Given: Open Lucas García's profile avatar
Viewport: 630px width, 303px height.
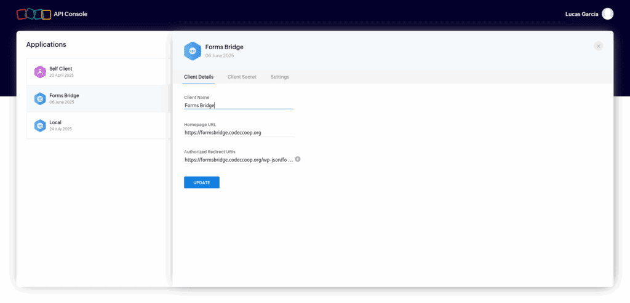Looking at the screenshot, I should click(607, 14).
